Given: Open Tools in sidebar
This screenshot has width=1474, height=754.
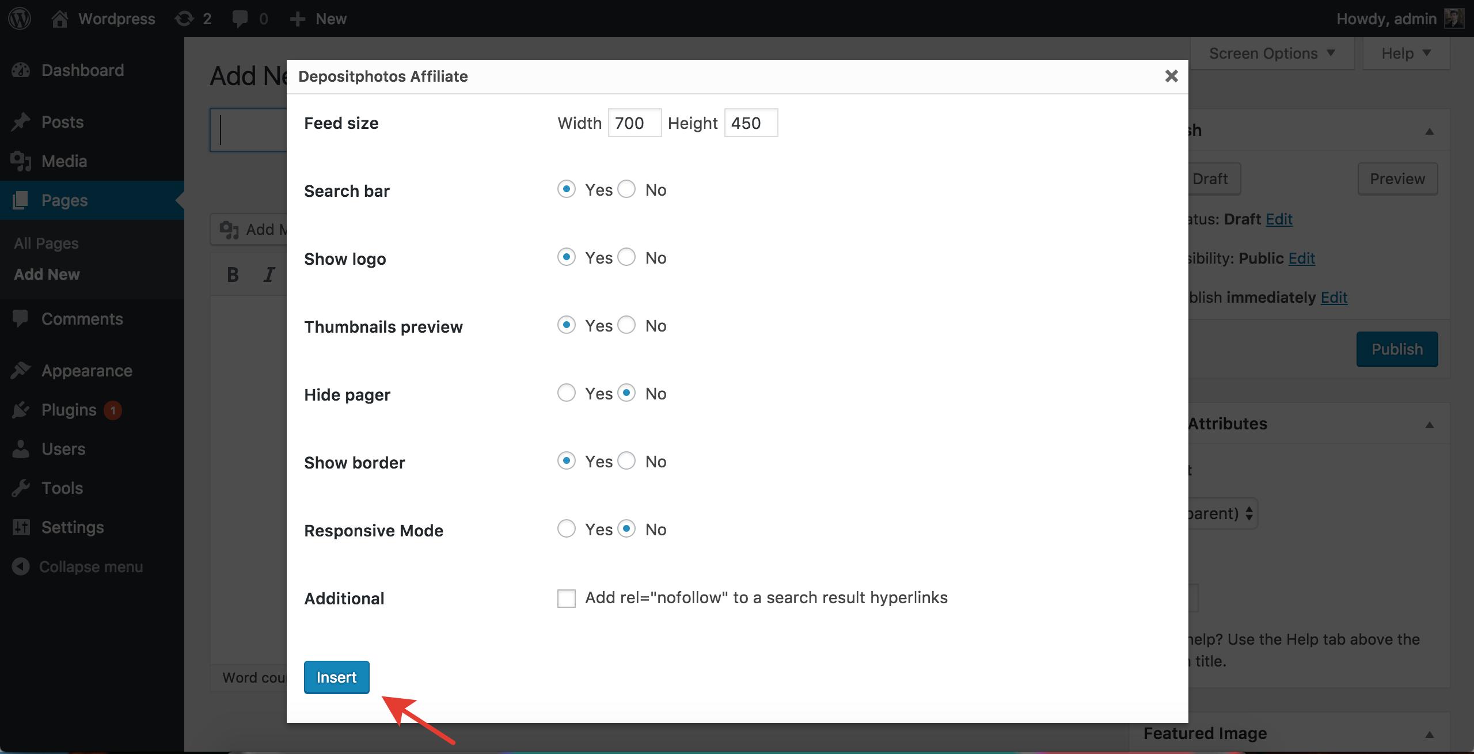Looking at the screenshot, I should coord(62,488).
